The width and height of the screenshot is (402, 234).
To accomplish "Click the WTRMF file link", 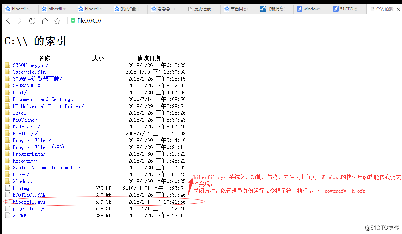I will (19, 216).
